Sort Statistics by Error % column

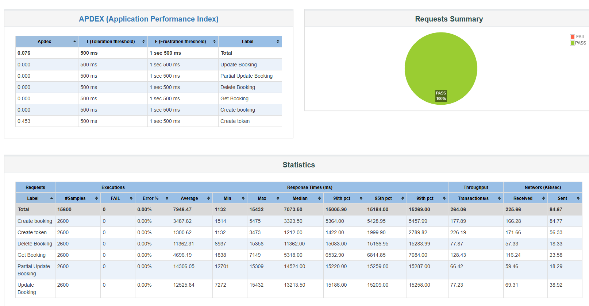[x=153, y=198]
